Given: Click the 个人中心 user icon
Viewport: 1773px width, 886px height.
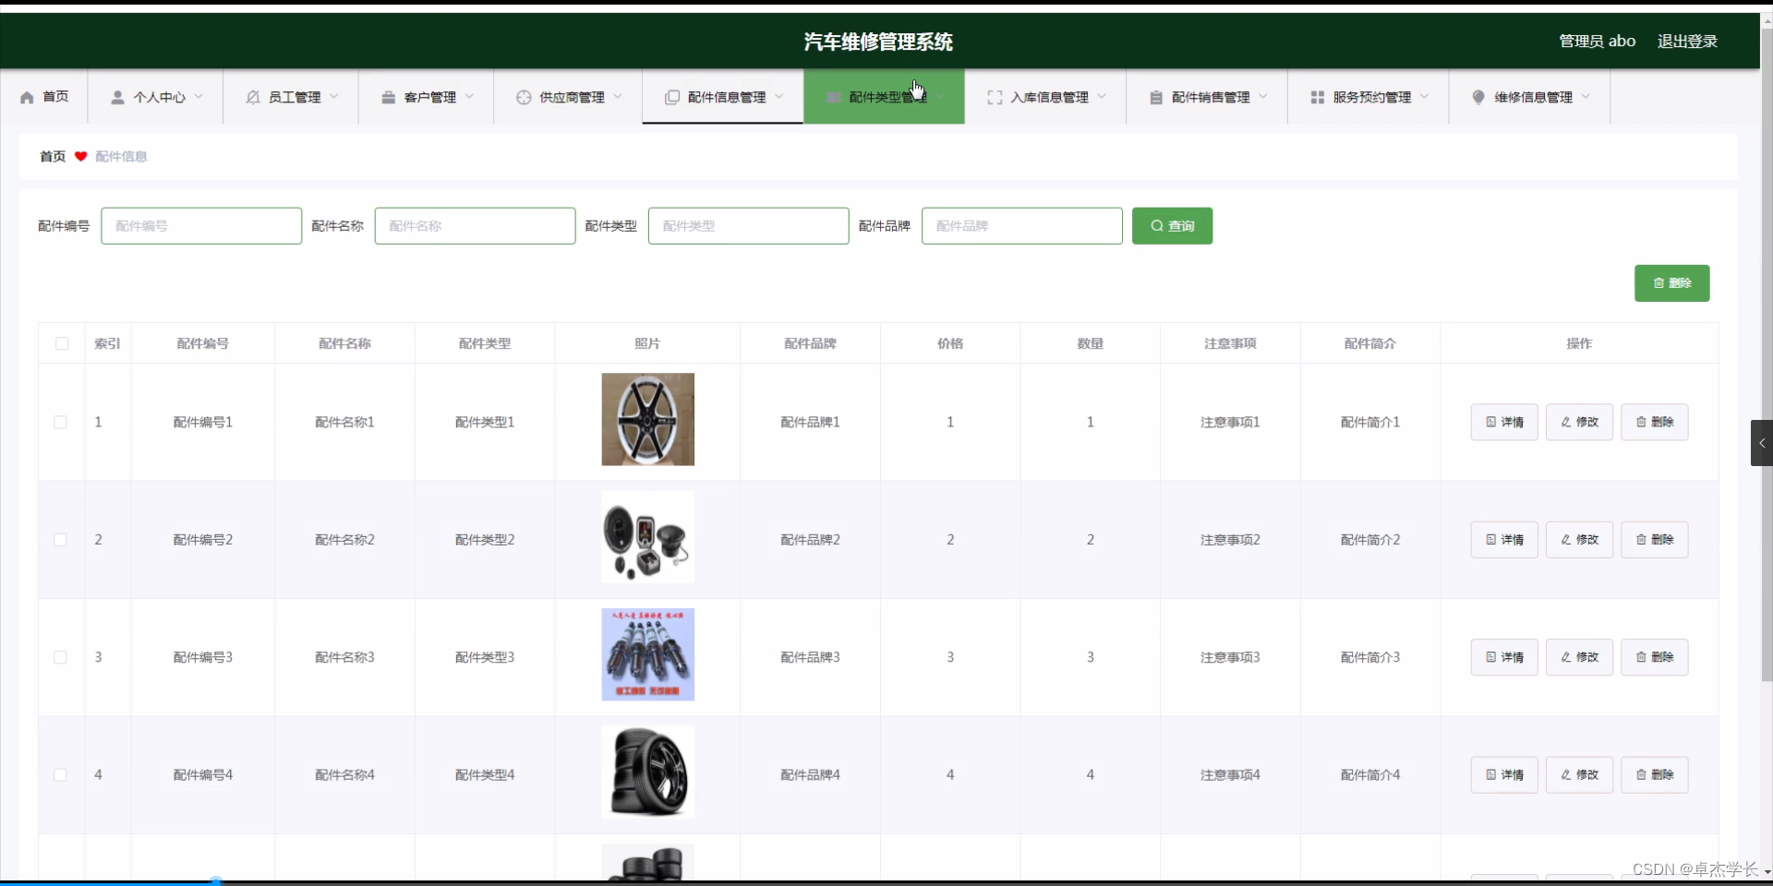Looking at the screenshot, I should [x=116, y=97].
